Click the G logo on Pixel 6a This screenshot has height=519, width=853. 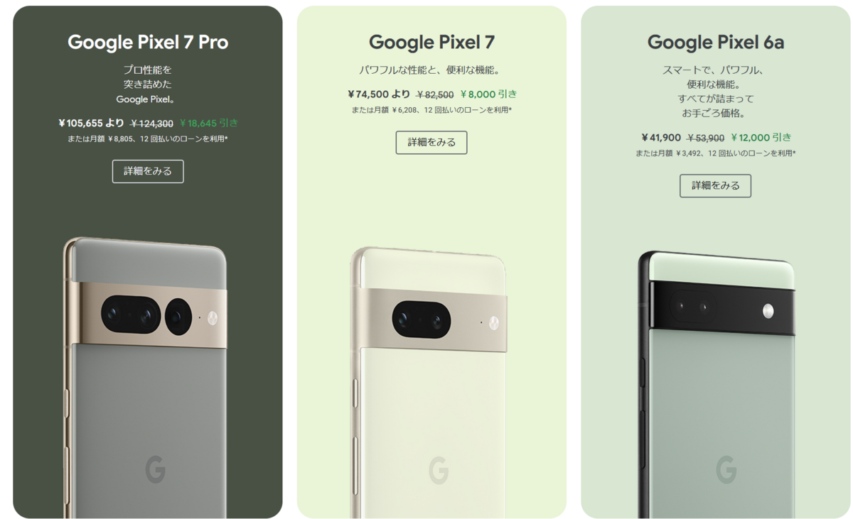point(726,470)
